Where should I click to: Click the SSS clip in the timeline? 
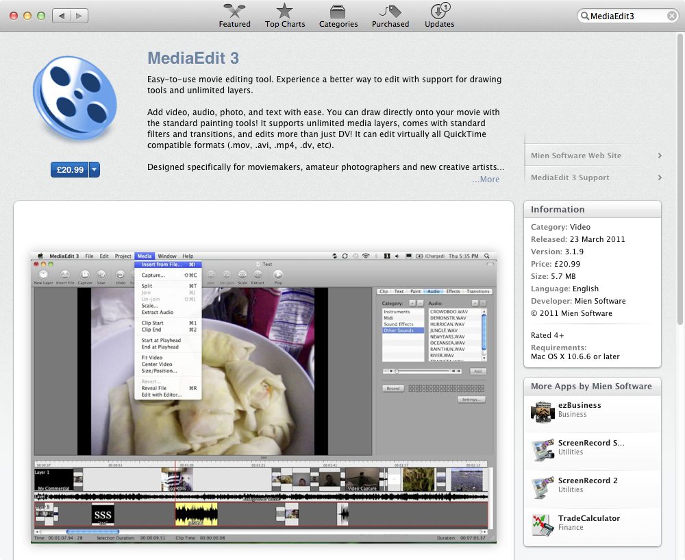point(103,515)
